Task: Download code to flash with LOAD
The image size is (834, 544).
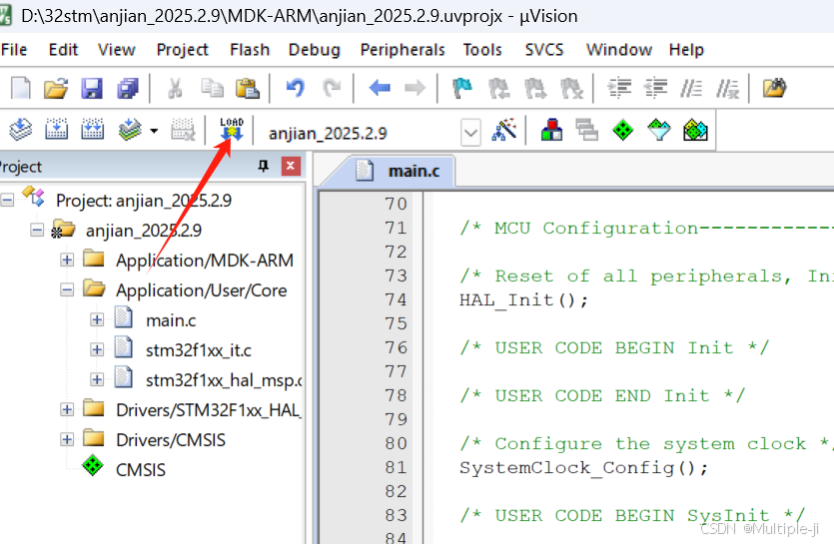Action: click(x=232, y=130)
